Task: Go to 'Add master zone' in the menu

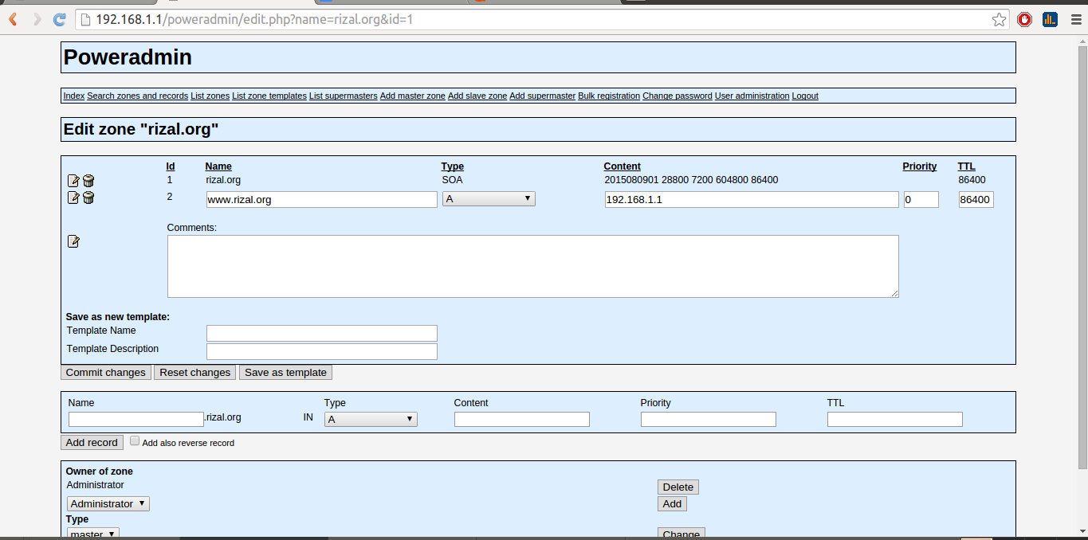Action: [412, 96]
